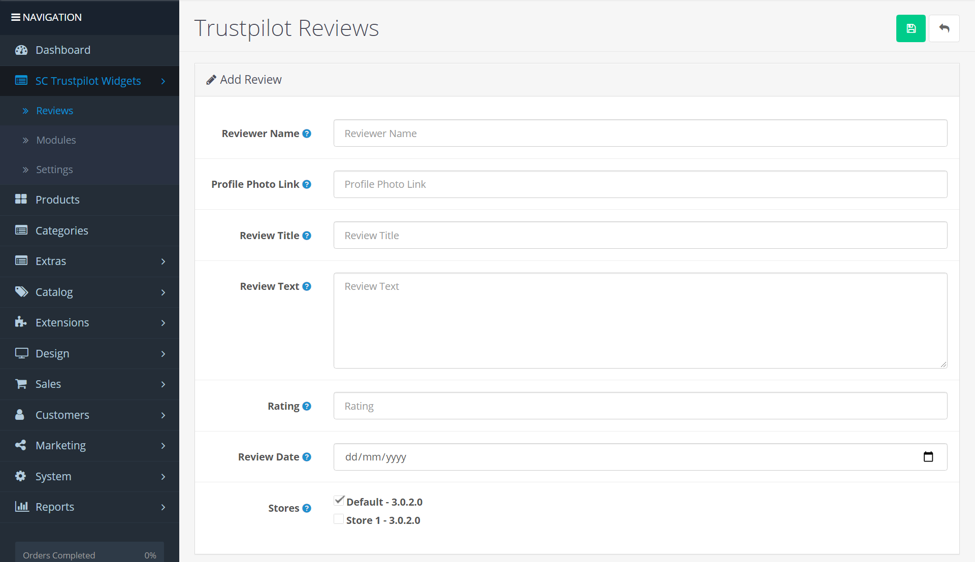Click the Design monitor icon
Viewport: 975px width, 562px height.
[x=21, y=353]
